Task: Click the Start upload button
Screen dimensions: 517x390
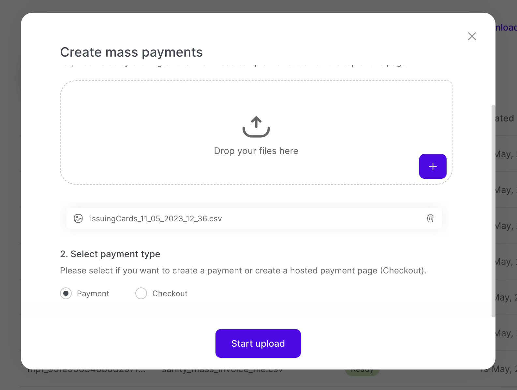Action: [x=258, y=343]
